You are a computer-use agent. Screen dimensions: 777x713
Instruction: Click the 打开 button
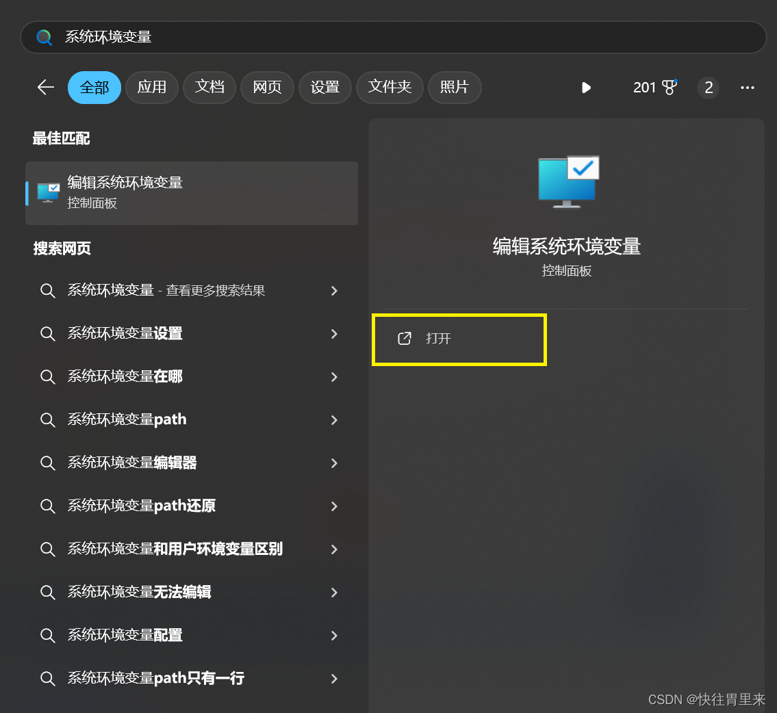tap(459, 339)
